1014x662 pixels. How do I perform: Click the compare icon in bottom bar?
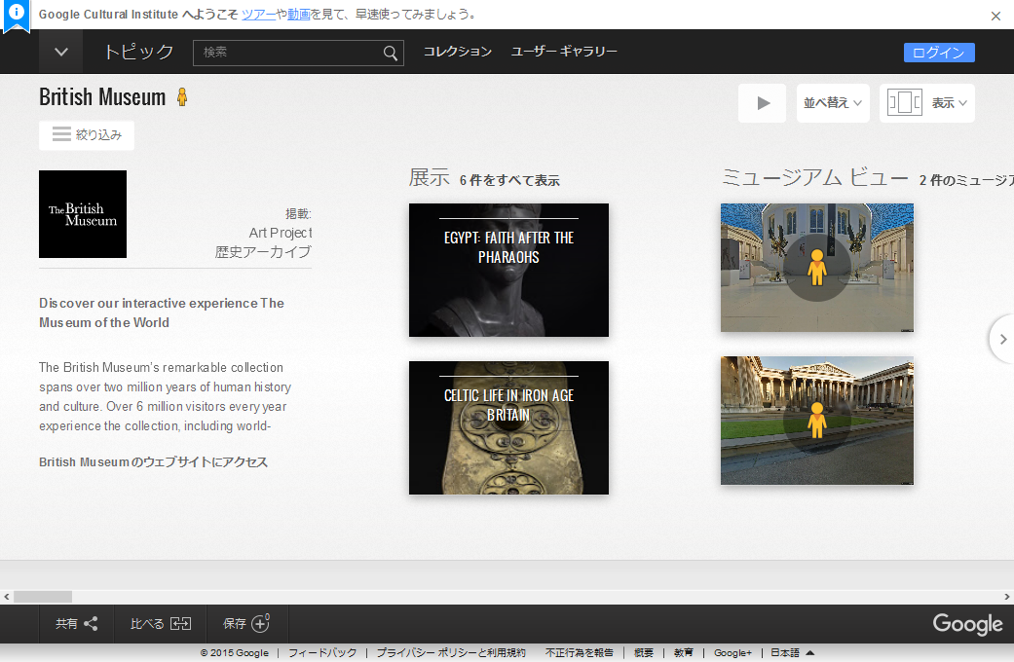180,624
